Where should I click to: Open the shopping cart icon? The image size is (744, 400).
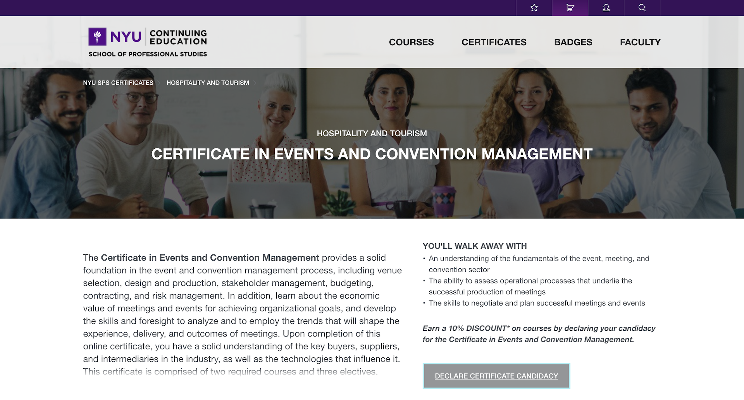(570, 8)
